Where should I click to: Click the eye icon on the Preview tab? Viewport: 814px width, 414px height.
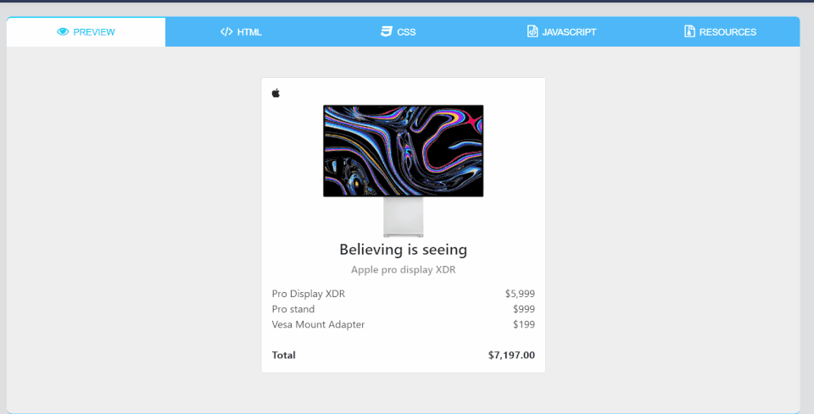[63, 32]
